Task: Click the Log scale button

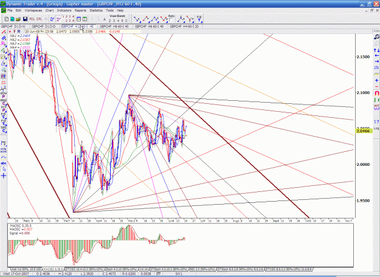Action: click(376, 128)
